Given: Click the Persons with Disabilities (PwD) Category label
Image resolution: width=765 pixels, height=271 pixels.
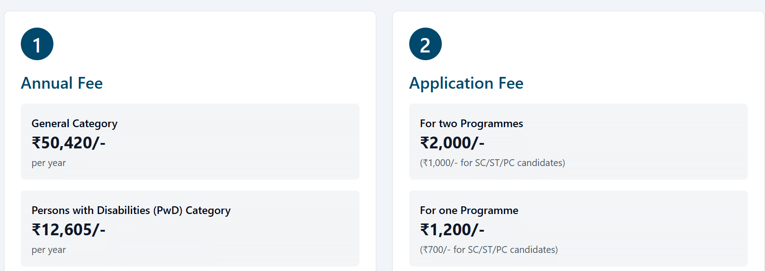Looking at the screenshot, I should pyautogui.click(x=131, y=210).
